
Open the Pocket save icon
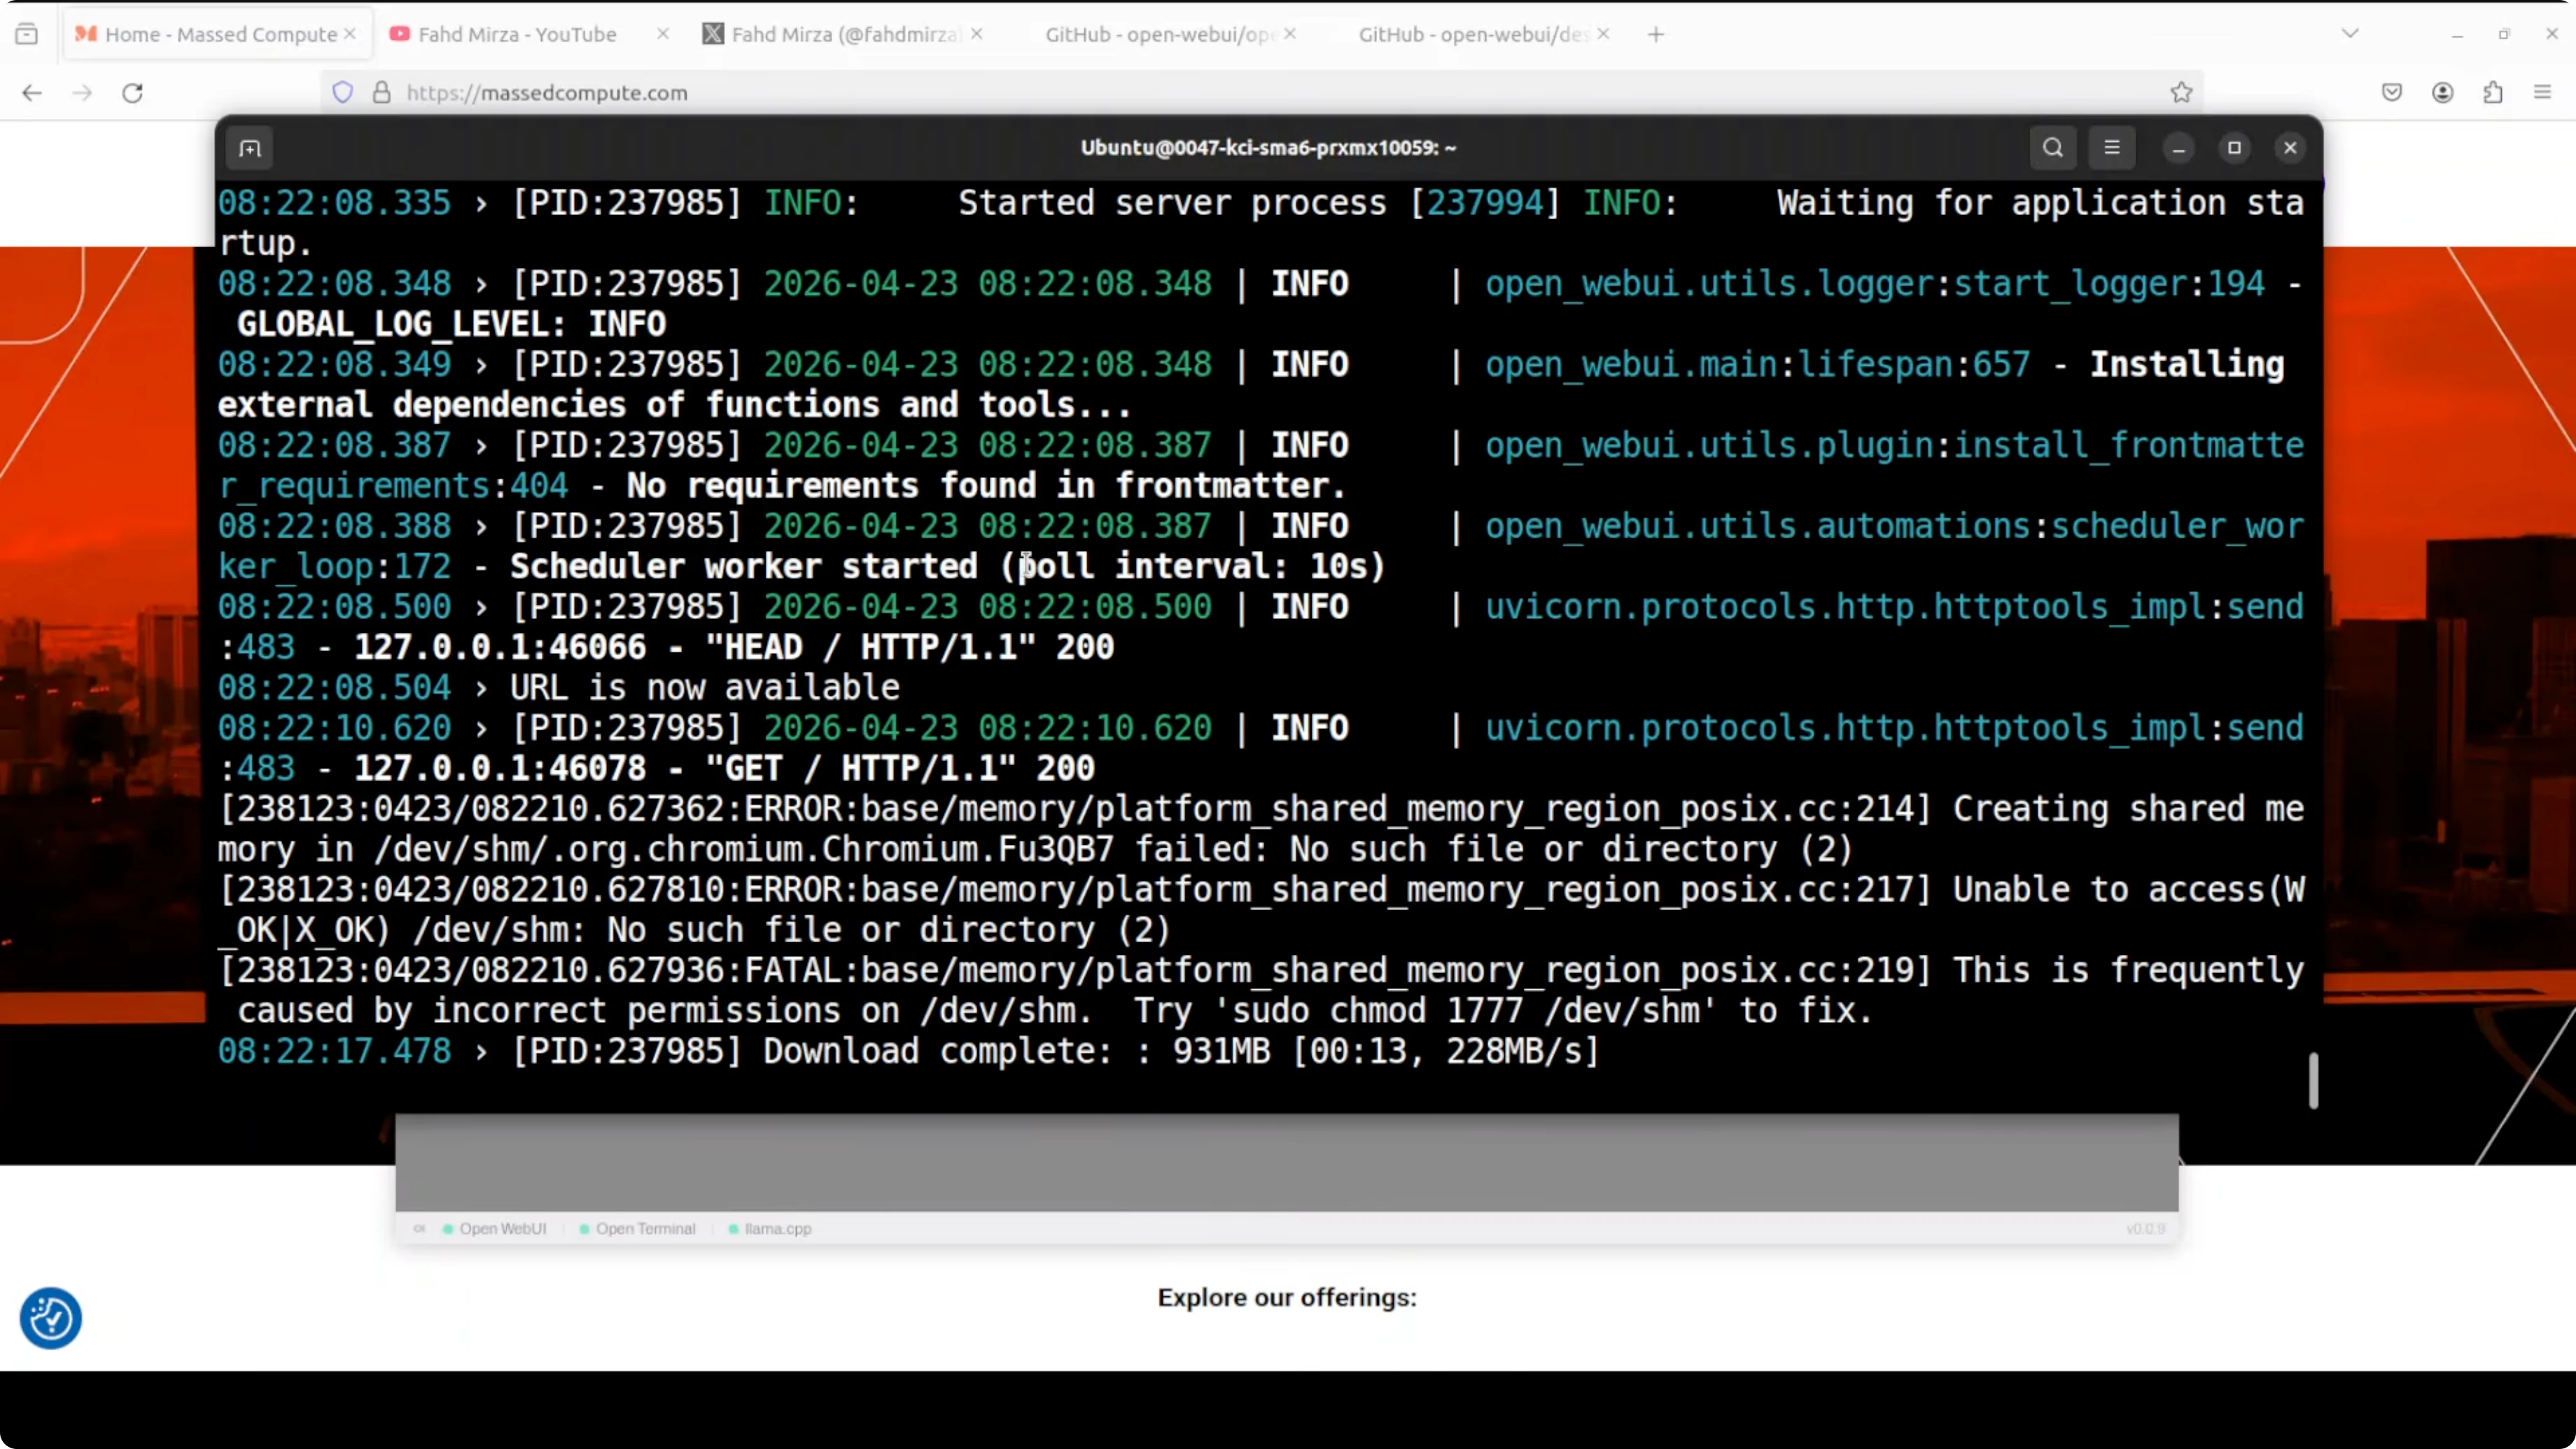click(x=2391, y=93)
